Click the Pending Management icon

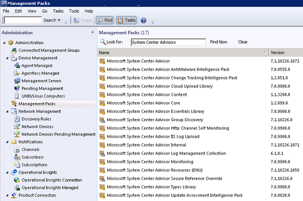(x=17, y=88)
